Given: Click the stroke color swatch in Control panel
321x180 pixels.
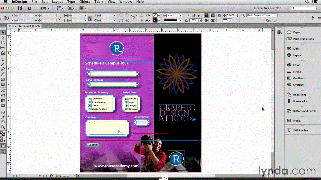Looking at the screenshot, I should tap(155, 20).
